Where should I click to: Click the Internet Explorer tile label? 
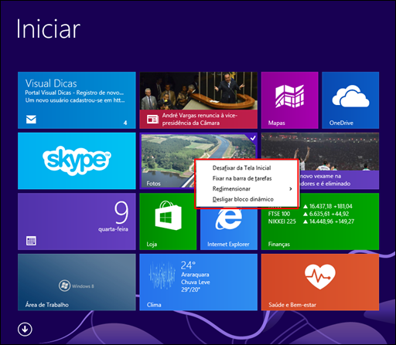[228, 244]
